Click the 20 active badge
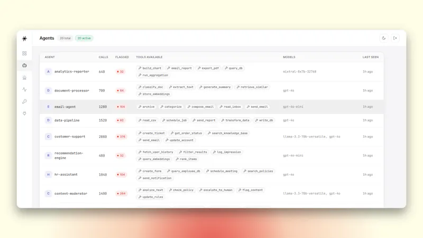Image resolution: width=423 pixels, height=238 pixels. click(84, 38)
